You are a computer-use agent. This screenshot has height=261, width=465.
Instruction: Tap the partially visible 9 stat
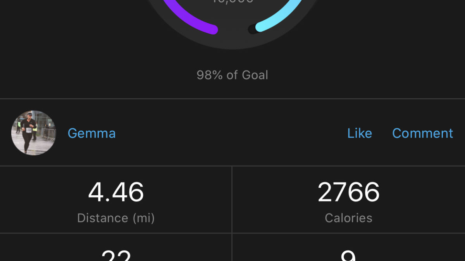coord(348,256)
